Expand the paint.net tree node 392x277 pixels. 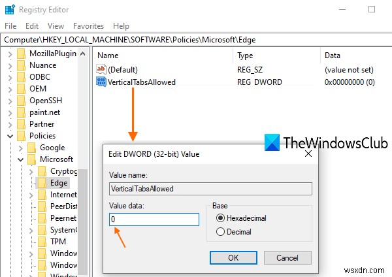10,112
